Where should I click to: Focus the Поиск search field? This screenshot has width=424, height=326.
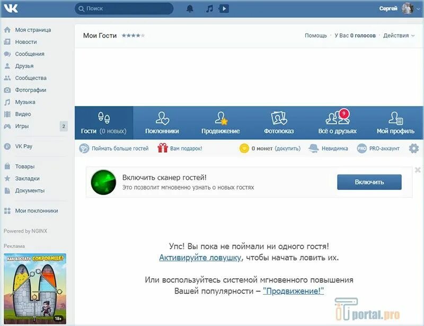124,8
